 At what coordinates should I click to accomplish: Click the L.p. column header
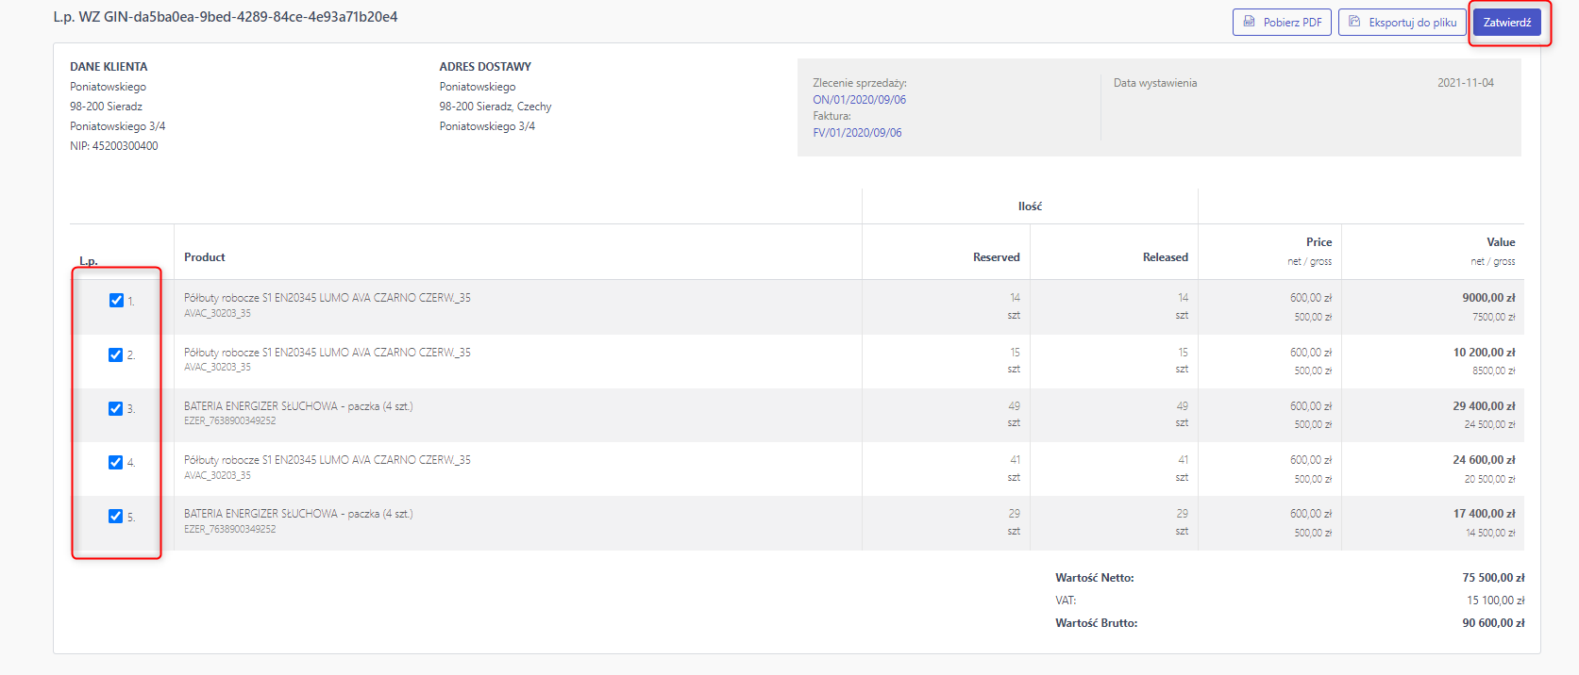pos(89,261)
